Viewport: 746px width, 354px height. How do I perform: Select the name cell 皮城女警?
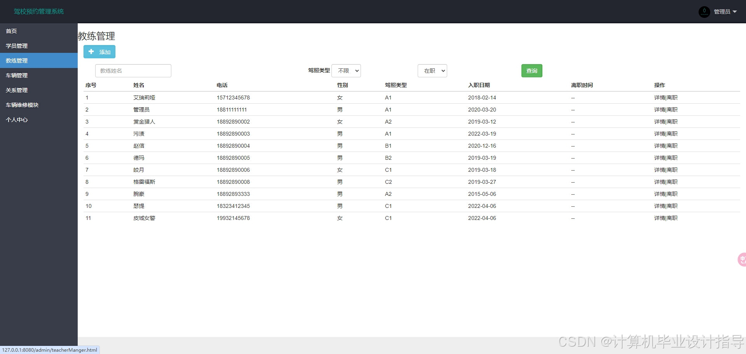144,218
